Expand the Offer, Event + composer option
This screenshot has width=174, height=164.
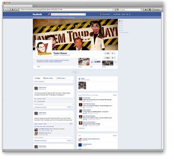coord(61,78)
